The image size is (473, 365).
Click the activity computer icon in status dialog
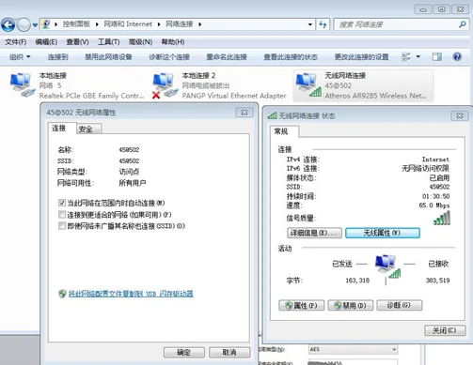click(387, 266)
